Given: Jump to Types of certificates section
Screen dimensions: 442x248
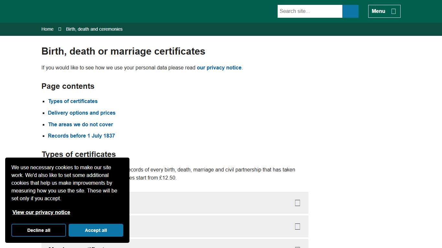Looking at the screenshot, I should pyautogui.click(x=72, y=101).
